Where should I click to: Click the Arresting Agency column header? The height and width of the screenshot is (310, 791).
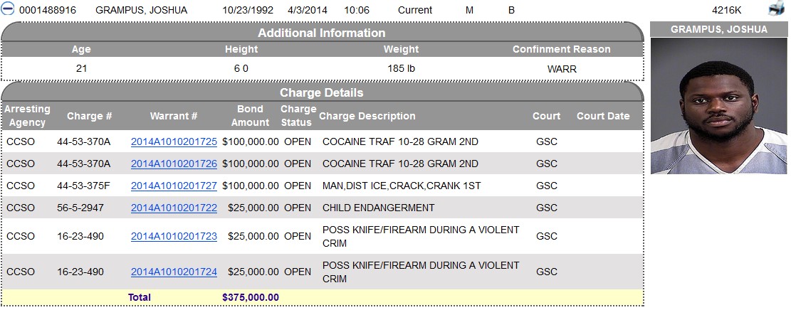(x=27, y=116)
